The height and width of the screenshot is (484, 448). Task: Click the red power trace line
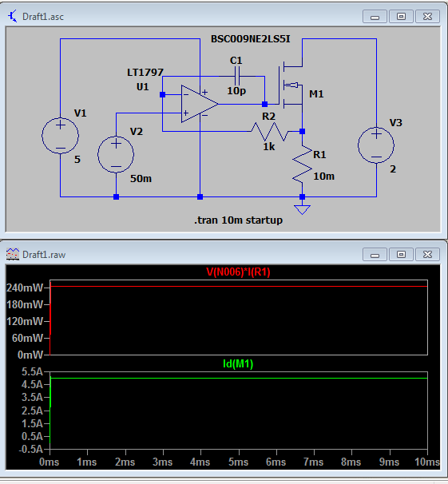click(x=239, y=287)
